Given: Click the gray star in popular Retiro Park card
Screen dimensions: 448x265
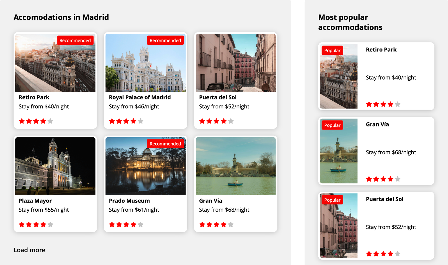Looking at the screenshot, I should pos(398,104).
